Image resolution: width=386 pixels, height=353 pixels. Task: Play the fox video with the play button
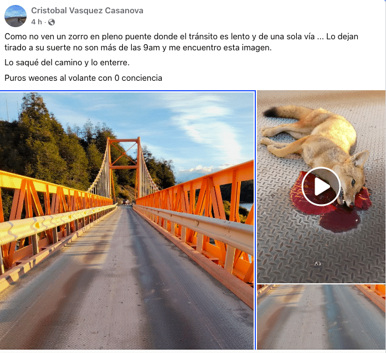click(x=321, y=186)
